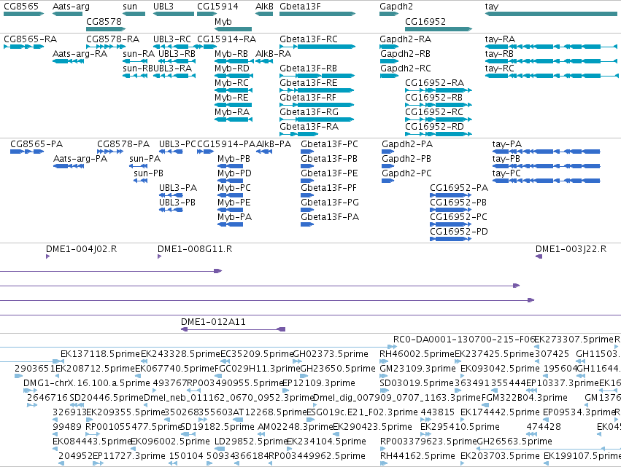The image size is (621, 467).
Task: Click the EK137118.5prime EST label
Action: click(101, 354)
